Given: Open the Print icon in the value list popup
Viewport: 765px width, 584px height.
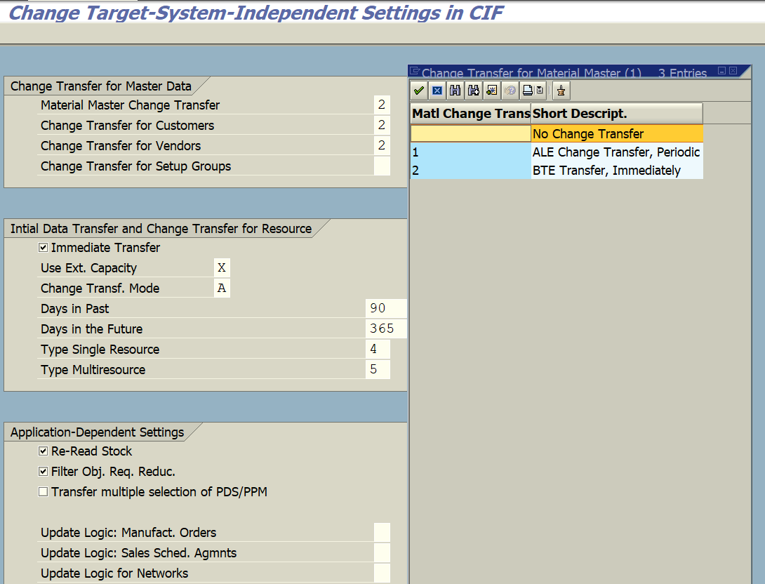Looking at the screenshot, I should coord(528,90).
